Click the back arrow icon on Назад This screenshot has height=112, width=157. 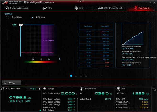click(5, 82)
